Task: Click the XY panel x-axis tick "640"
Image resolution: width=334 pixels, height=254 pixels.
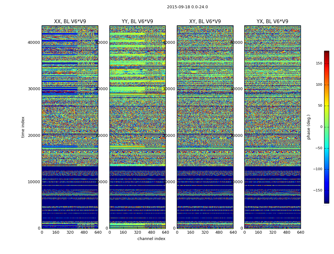Action: point(233,232)
